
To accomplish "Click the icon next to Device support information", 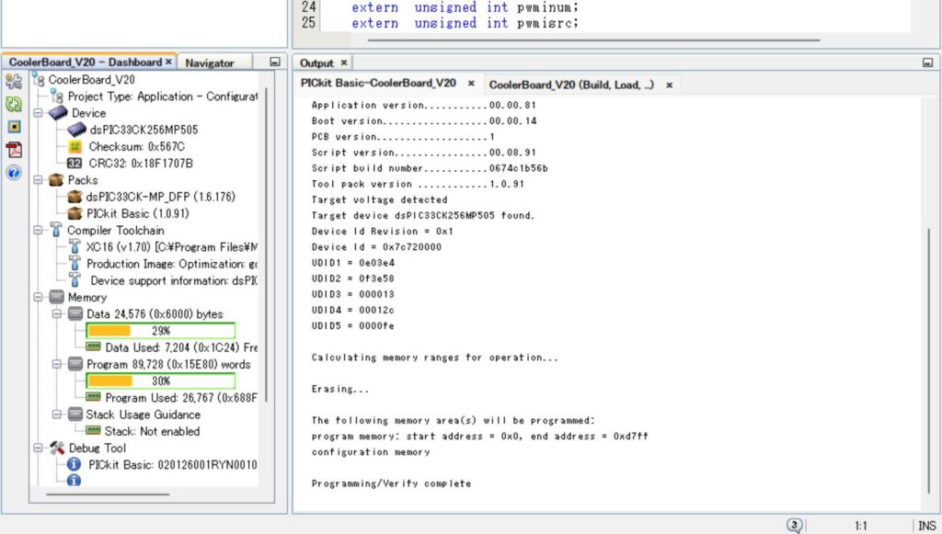I will click(x=75, y=280).
